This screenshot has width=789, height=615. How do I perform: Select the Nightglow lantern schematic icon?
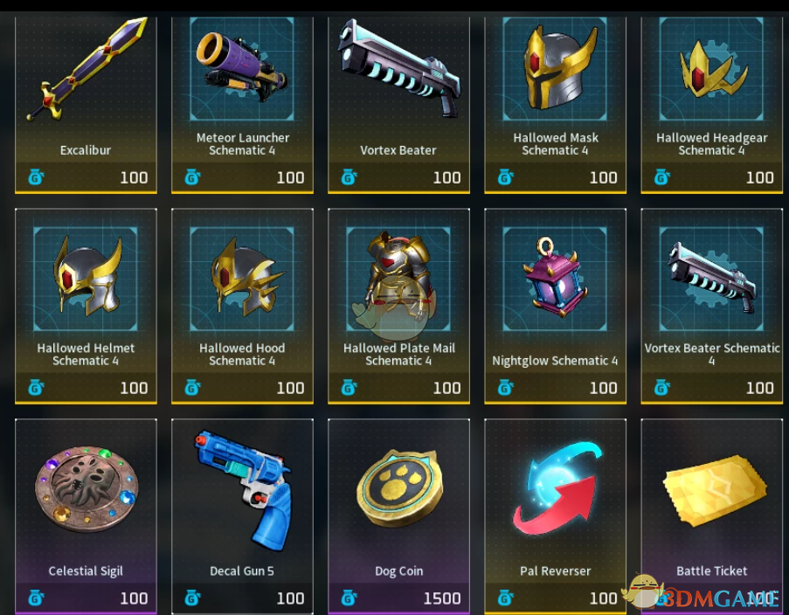555,276
